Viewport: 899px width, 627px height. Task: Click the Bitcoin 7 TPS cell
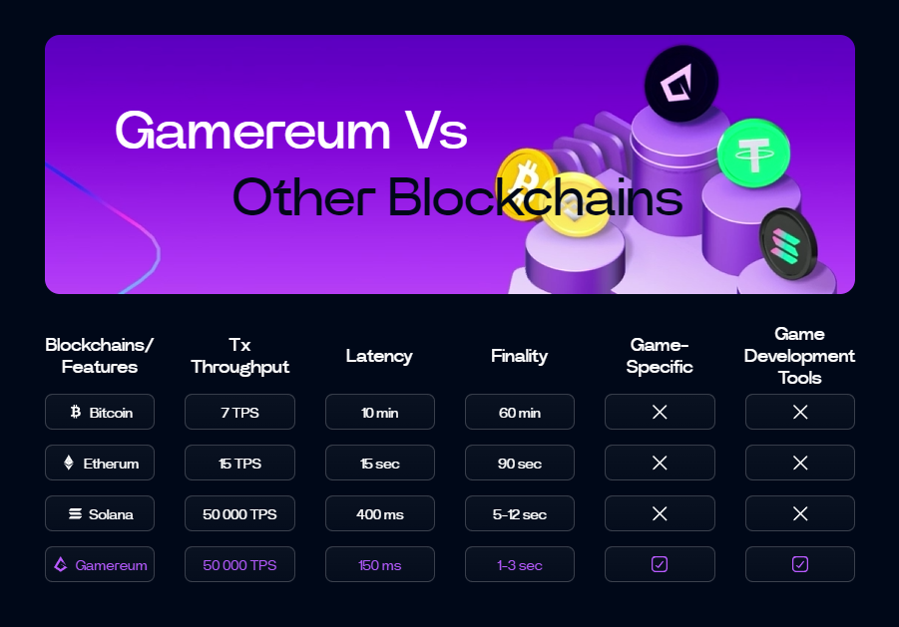coord(239,412)
